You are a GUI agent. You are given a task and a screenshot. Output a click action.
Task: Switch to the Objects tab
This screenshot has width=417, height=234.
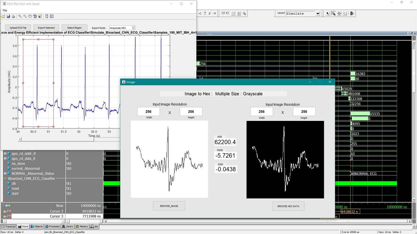pos(36,227)
